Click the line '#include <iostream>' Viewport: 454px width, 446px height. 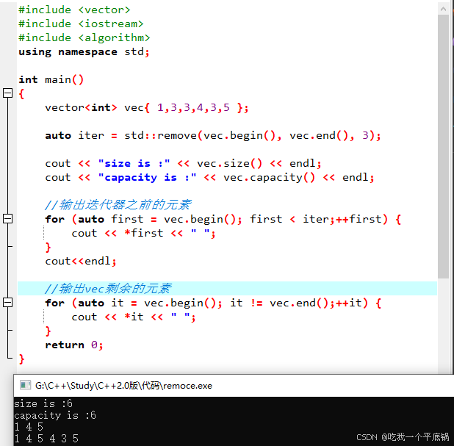click(x=81, y=24)
